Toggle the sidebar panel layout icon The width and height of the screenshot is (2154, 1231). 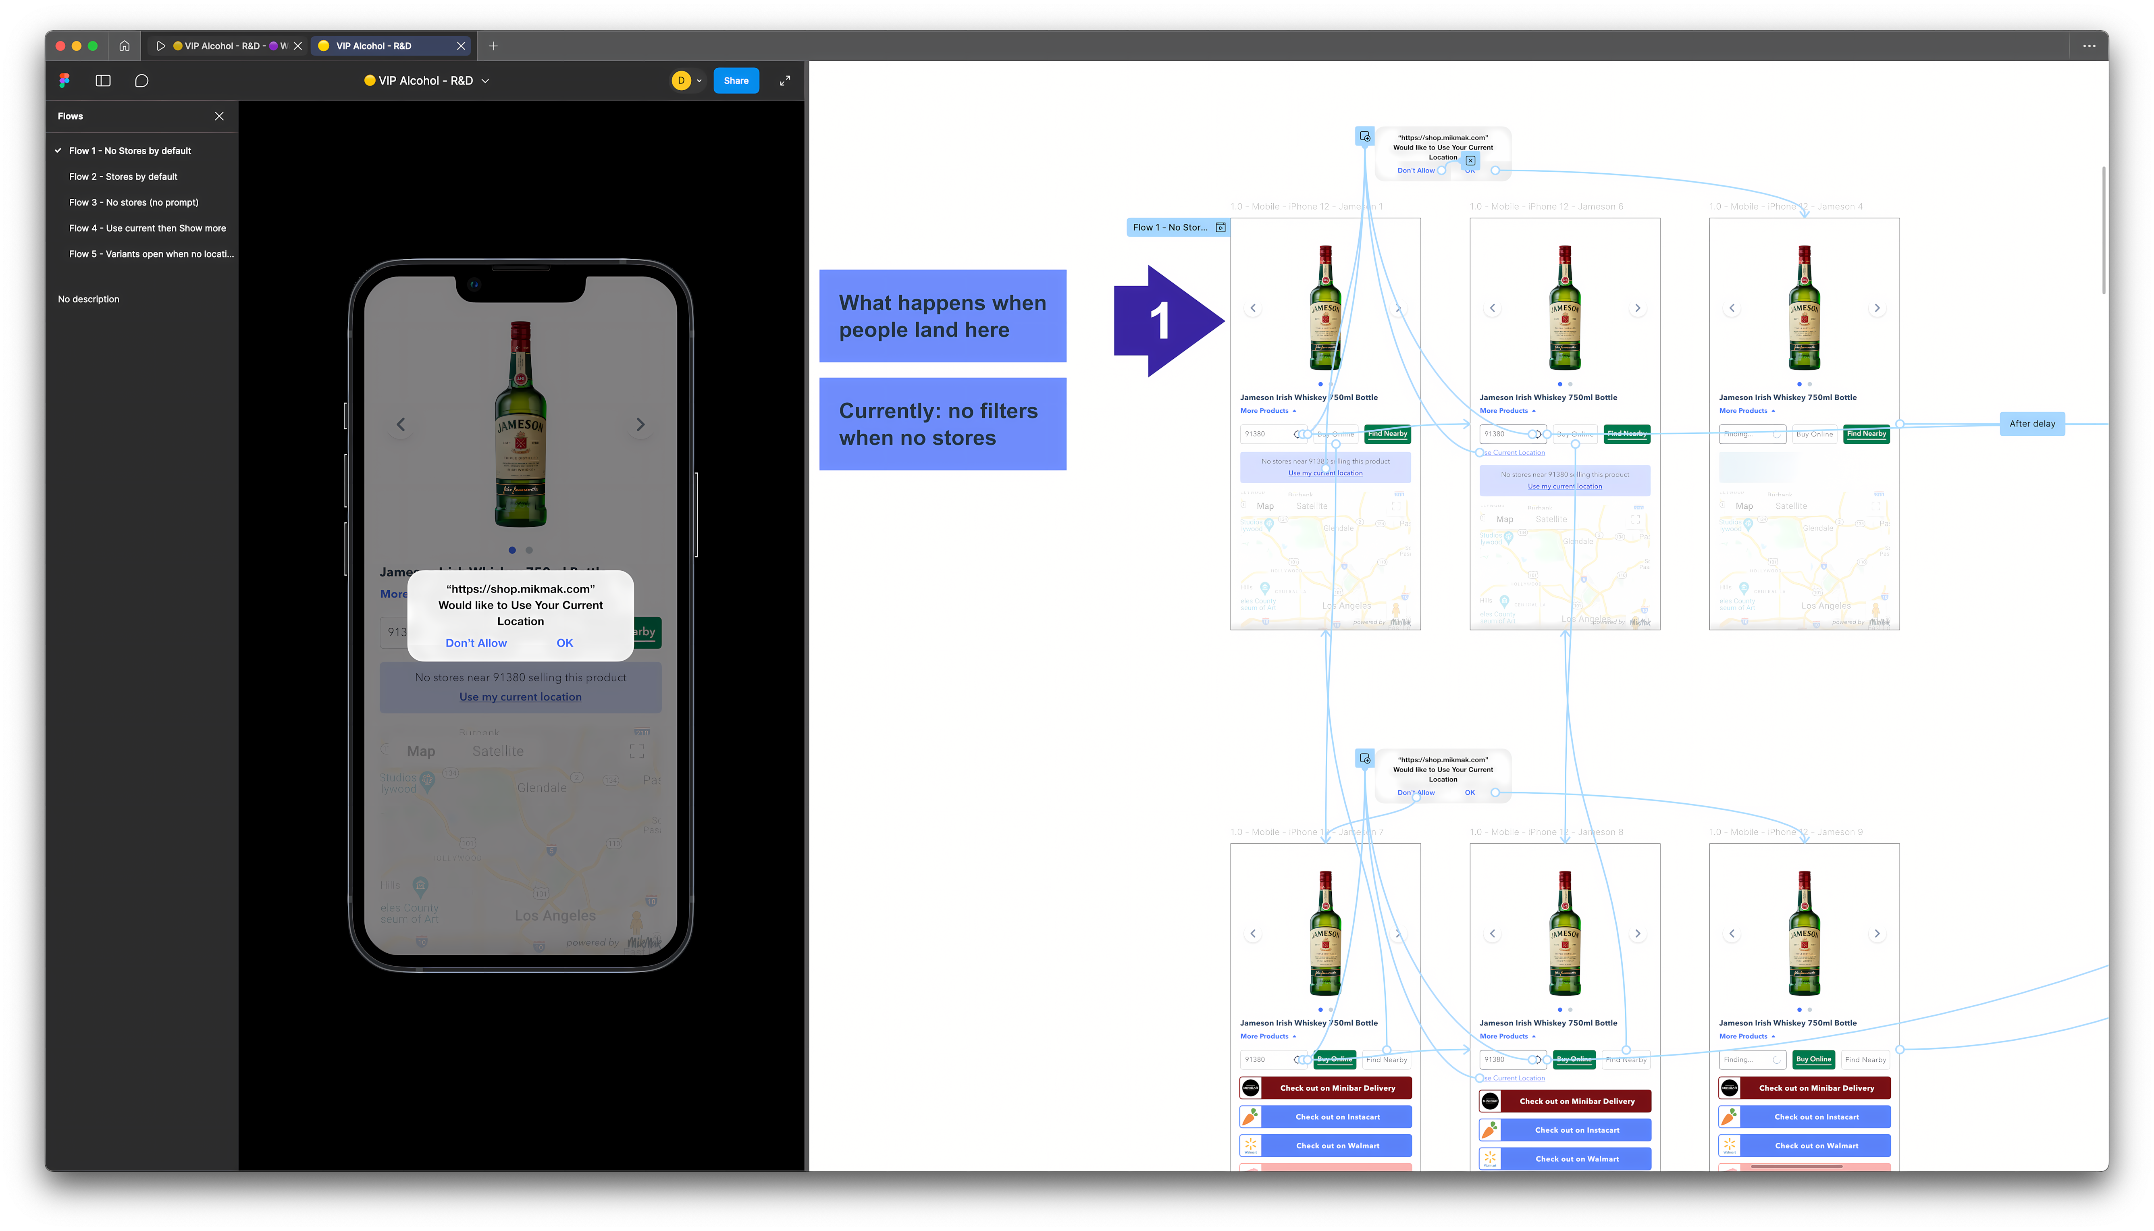[x=102, y=80]
